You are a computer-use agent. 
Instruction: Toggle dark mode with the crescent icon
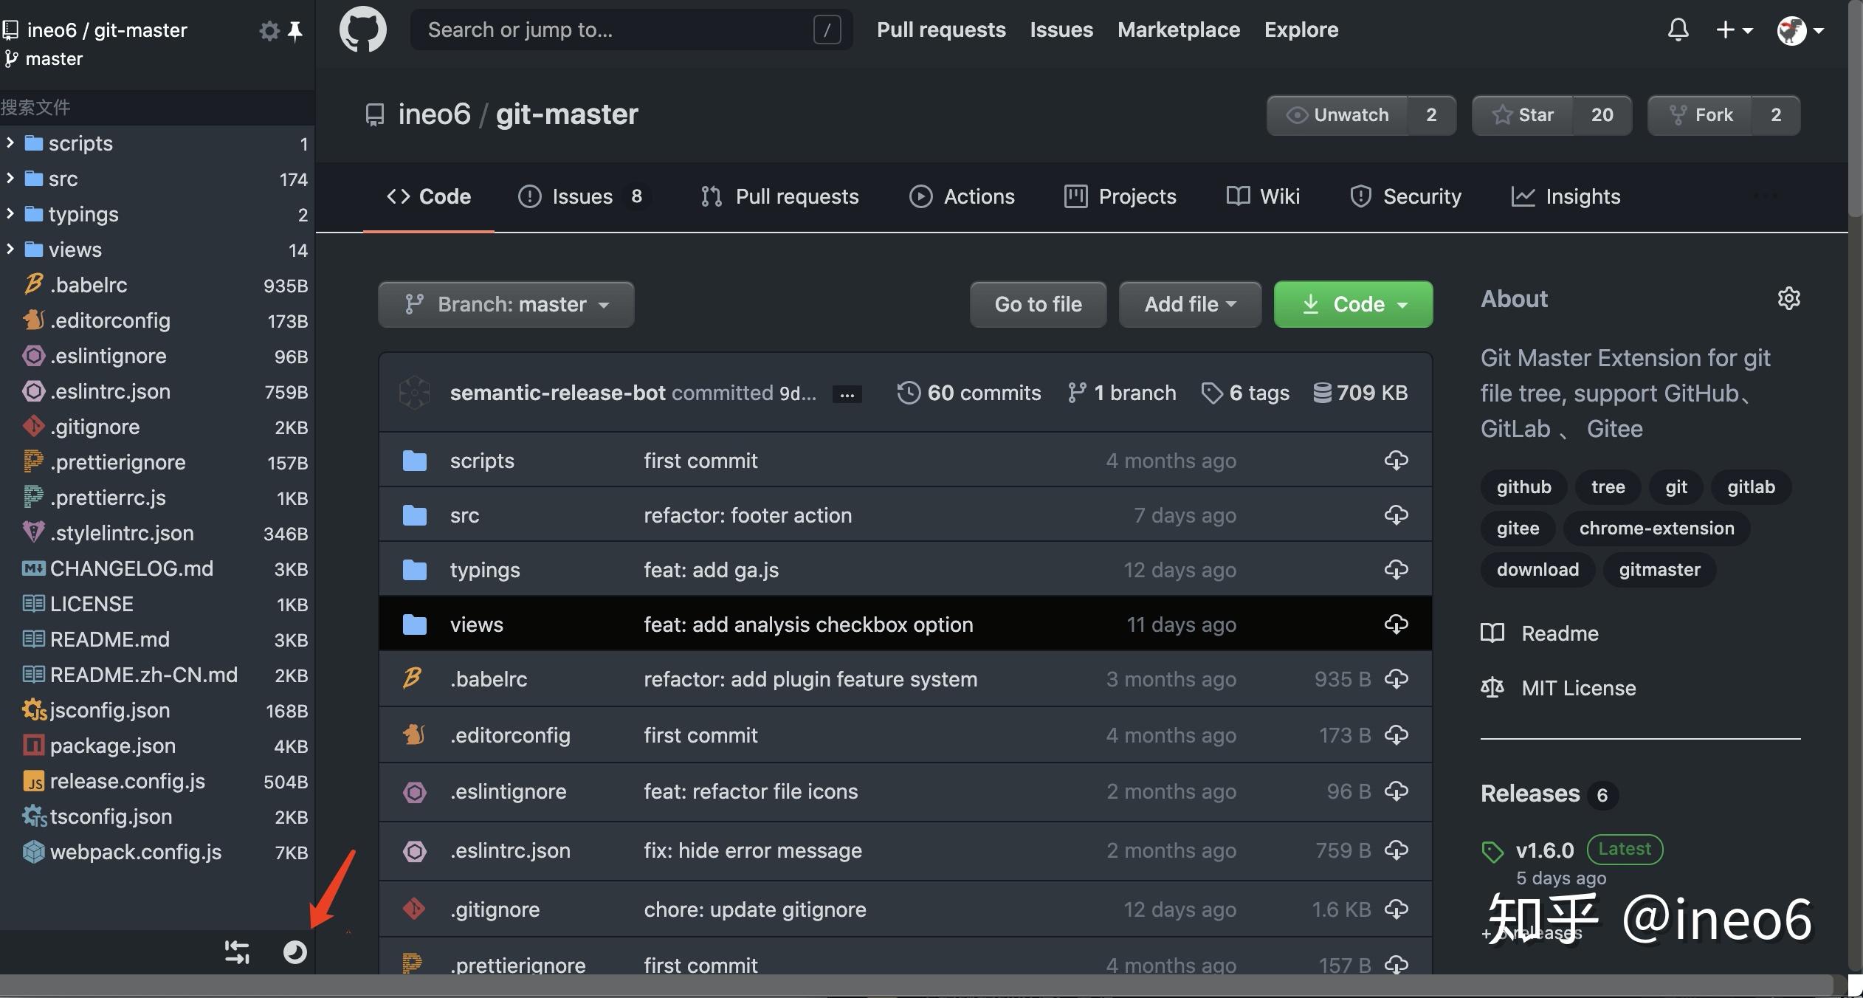coord(295,952)
